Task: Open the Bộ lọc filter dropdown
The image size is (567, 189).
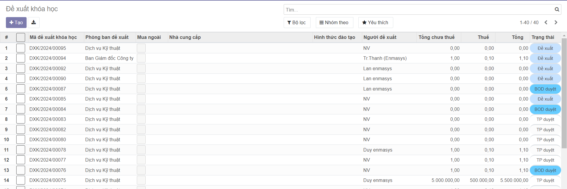Action: 297,22
